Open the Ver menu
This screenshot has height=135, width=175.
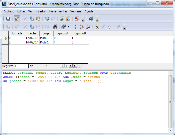30,11
